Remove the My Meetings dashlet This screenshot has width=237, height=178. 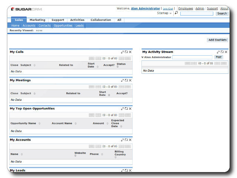coord(130,80)
